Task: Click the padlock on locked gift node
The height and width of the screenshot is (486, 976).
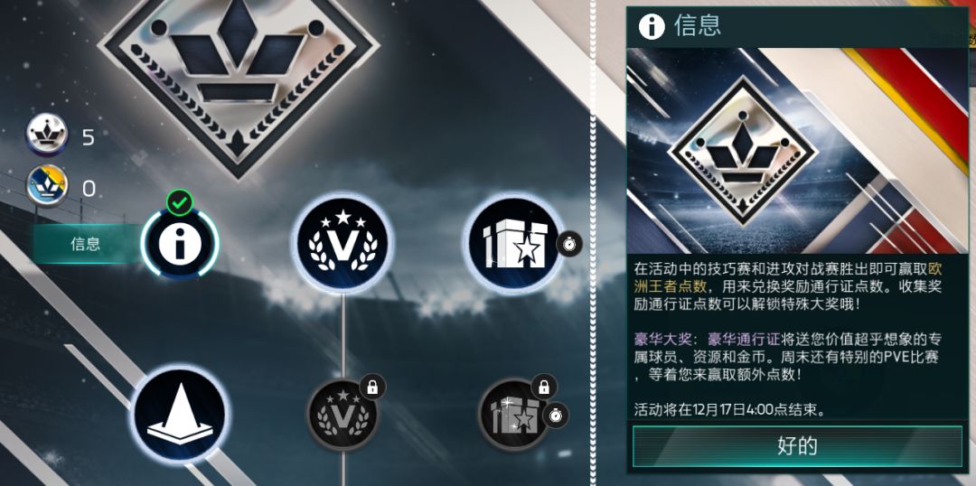Action: [x=543, y=387]
